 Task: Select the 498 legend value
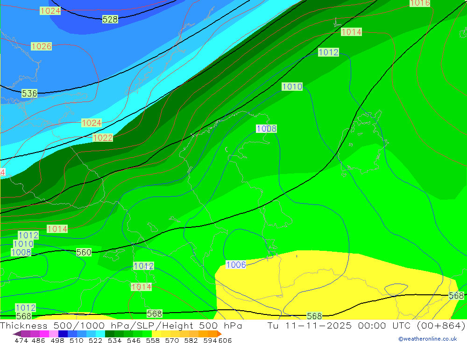(x=57, y=340)
